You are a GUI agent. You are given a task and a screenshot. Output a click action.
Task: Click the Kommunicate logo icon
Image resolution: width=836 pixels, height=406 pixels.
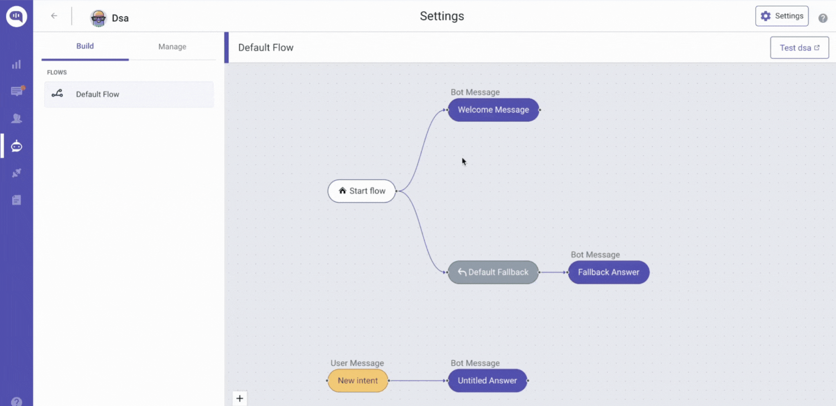17,17
